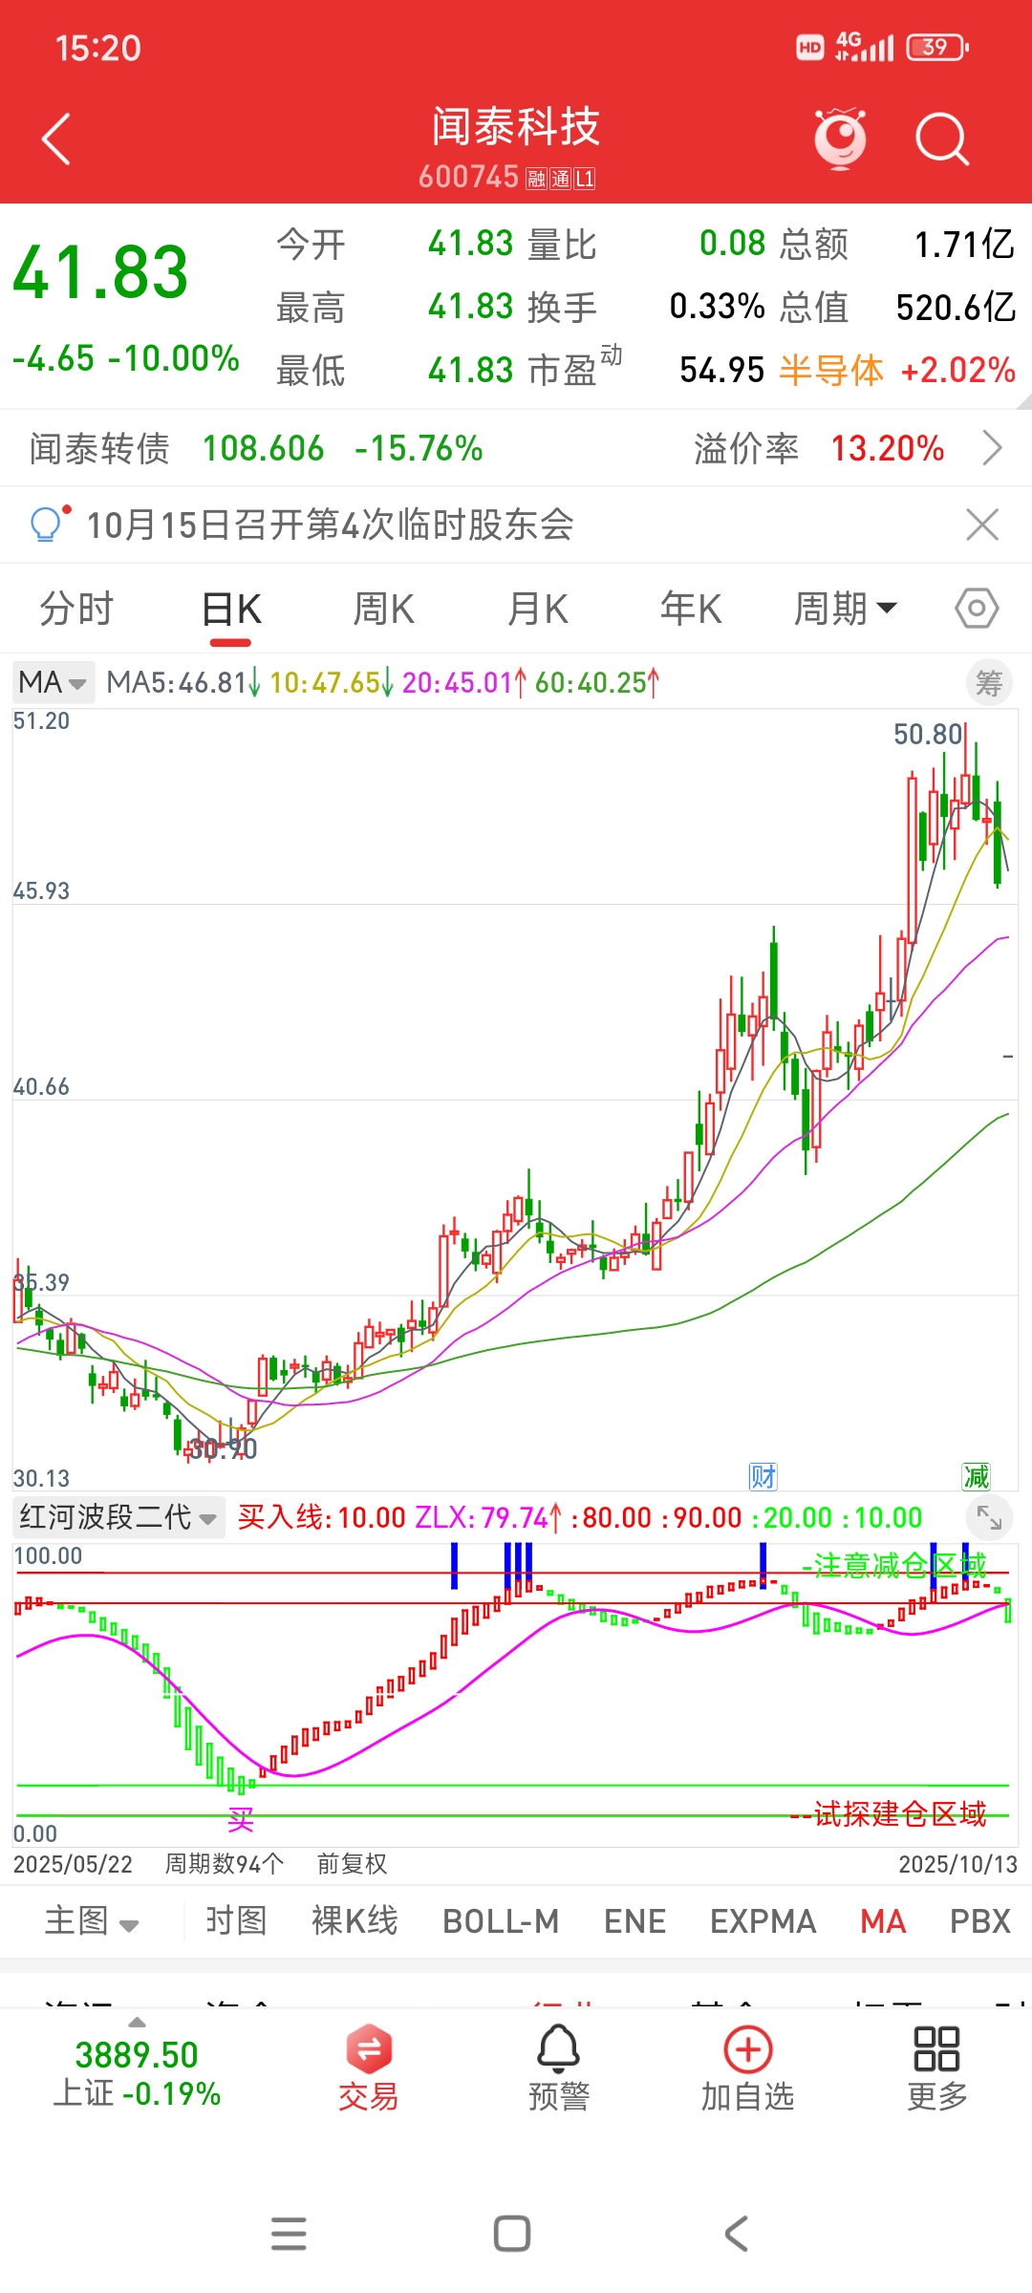Select the 日K daily chart tab
This screenshot has height=2293, width=1032.
coord(231,609)
